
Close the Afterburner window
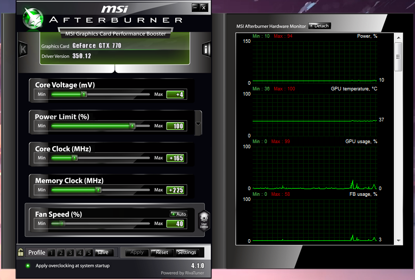pos(204,7)
